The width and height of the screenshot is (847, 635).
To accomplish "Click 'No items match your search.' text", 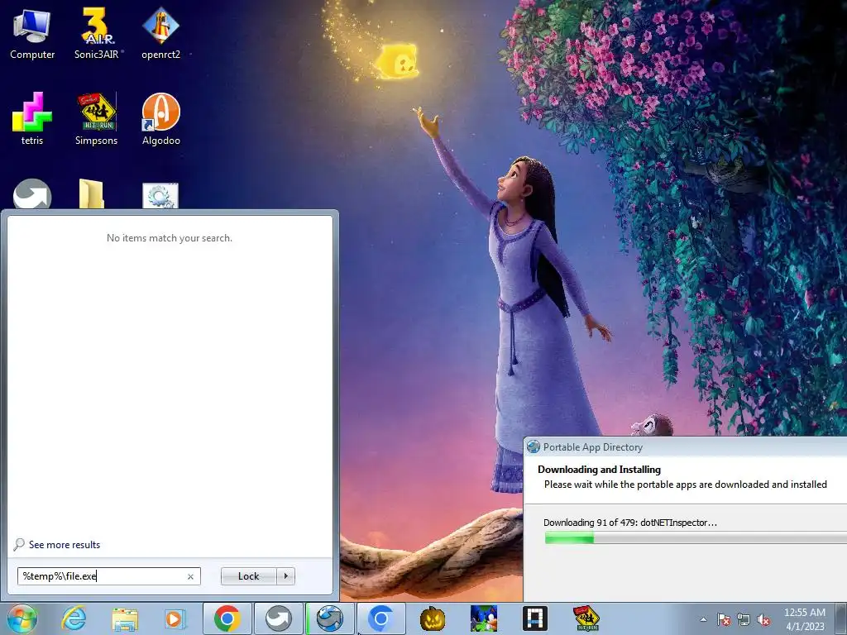I will tap(169, 238).
